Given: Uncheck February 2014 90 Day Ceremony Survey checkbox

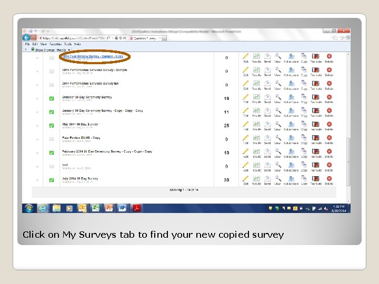Looking at the screenshot, I should tap(52, 153).
